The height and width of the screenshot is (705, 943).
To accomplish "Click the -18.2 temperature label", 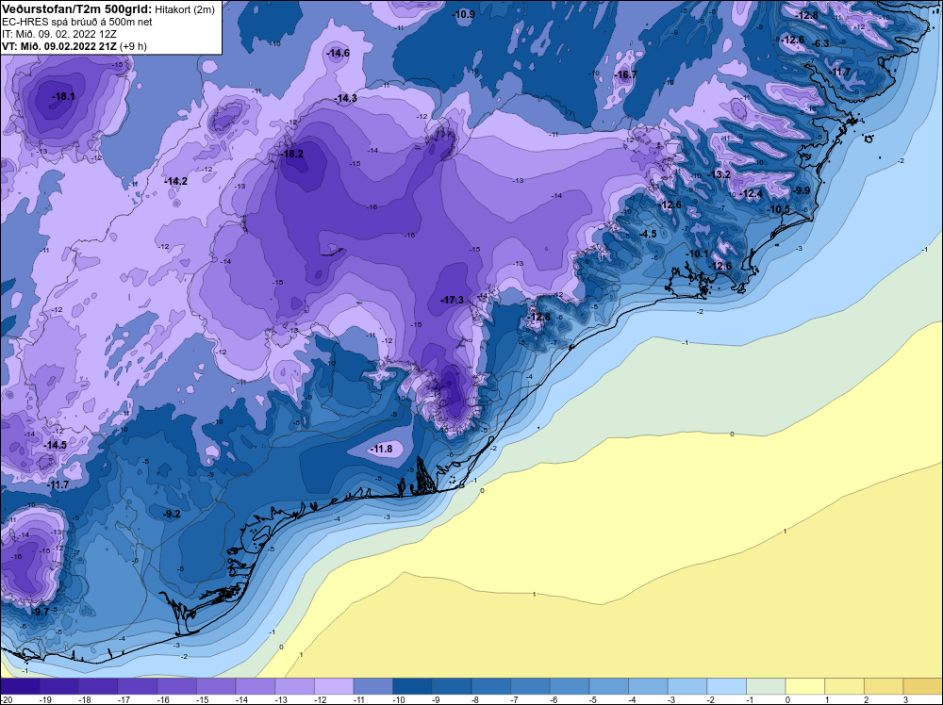I will (292, 154).
